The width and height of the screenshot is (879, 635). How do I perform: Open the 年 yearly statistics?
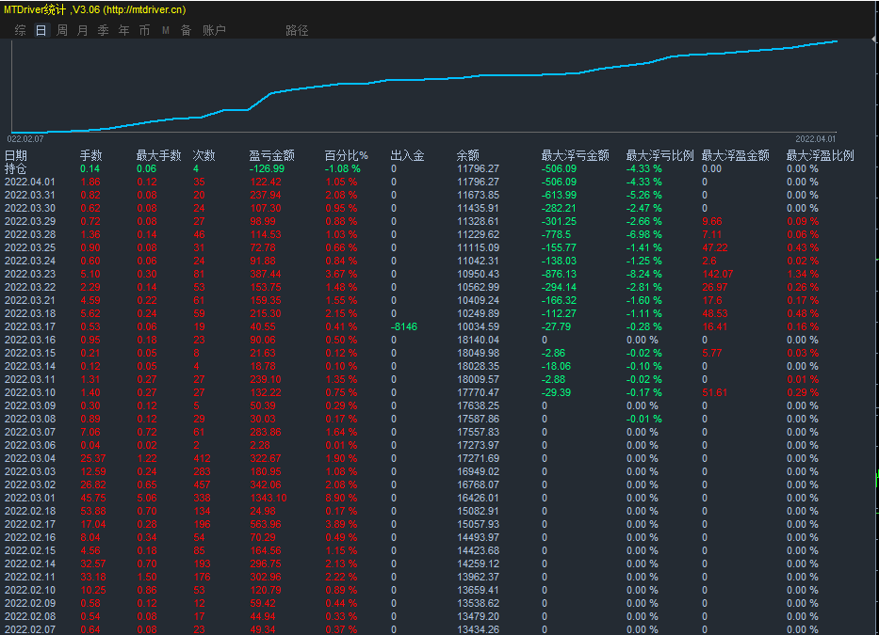(124, 30)
